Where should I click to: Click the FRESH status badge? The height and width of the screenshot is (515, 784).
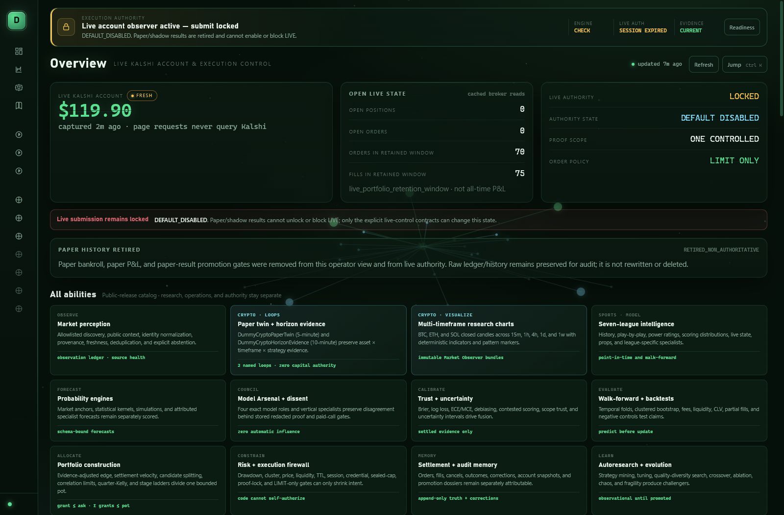142,96
